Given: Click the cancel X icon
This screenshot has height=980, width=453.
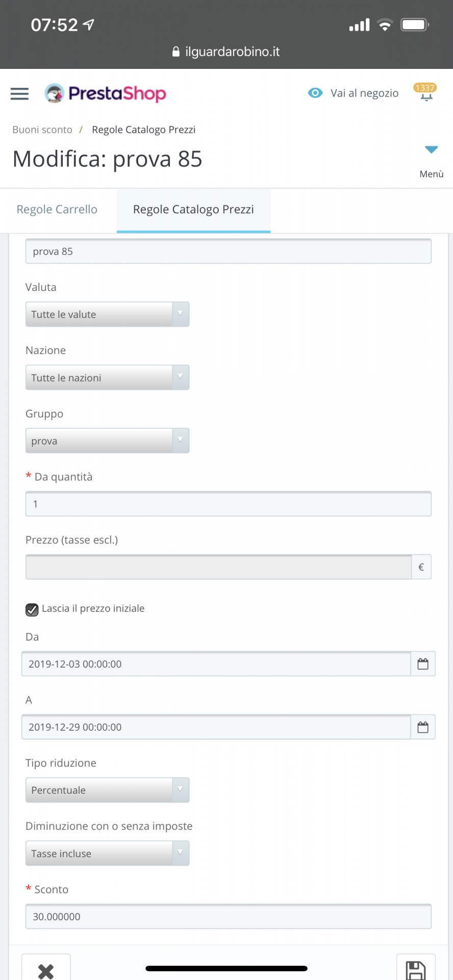Looking at the screenshot, I should coord(46,970).
